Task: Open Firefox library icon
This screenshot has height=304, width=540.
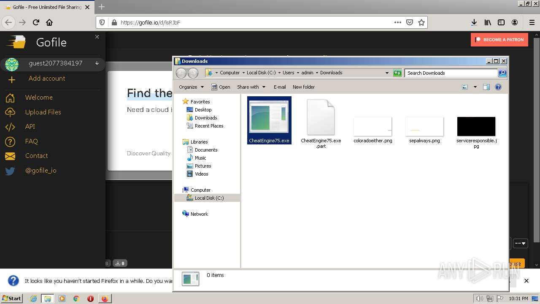Action: click(488, 22)
